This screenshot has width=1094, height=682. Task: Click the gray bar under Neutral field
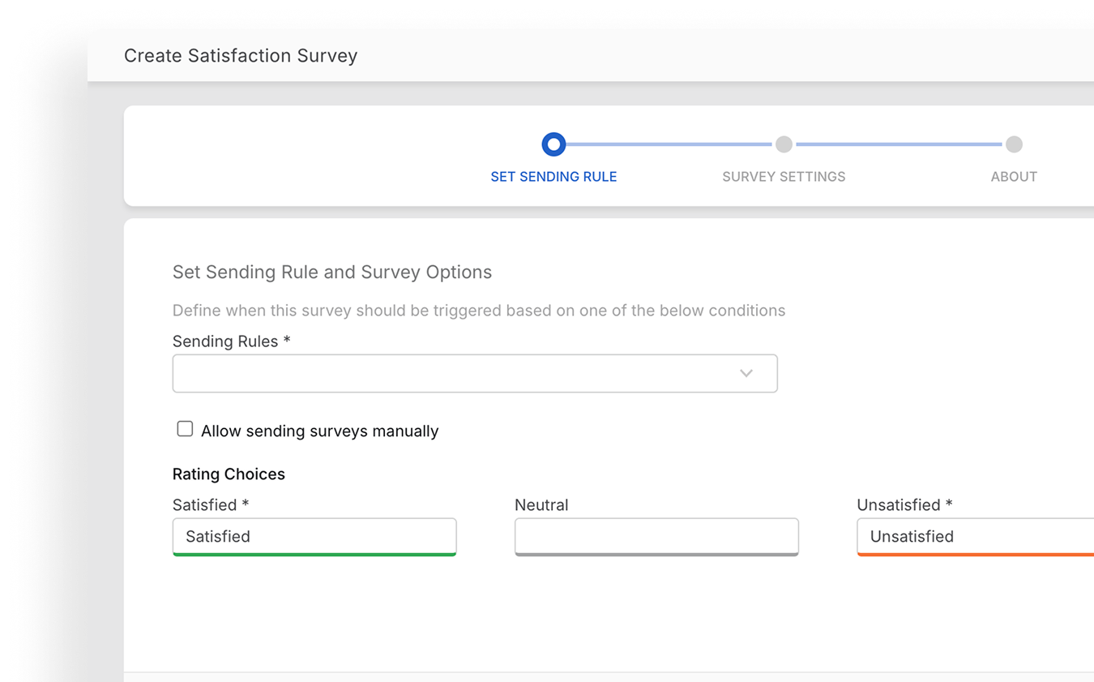coord(656,555)
